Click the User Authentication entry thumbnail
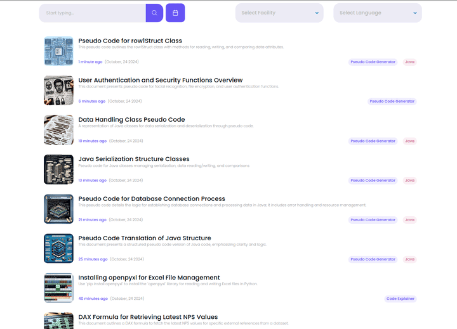Screen dimensions: 457x329 [59, 90]
